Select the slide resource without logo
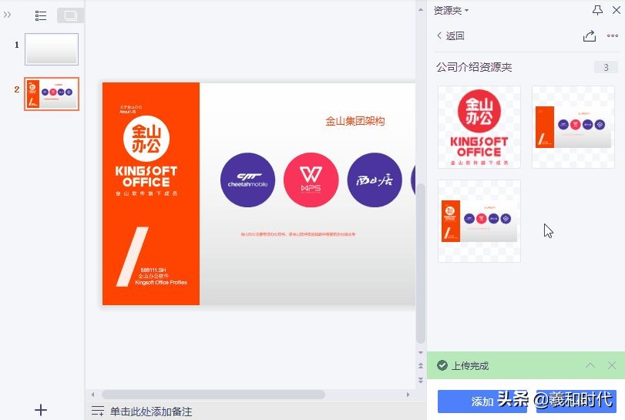Screen dimensions: 625x420 point(573,126)
